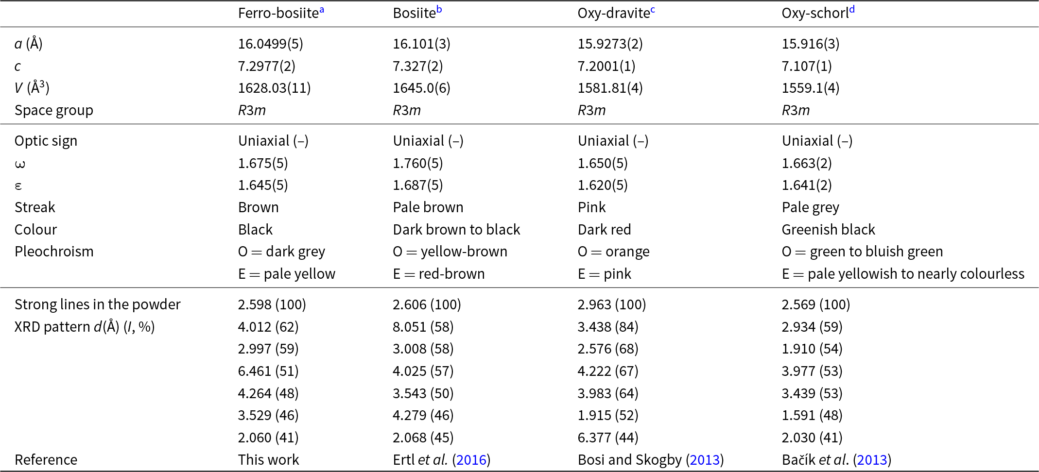Click the 'Optic sign' row label

click(46, 141)
